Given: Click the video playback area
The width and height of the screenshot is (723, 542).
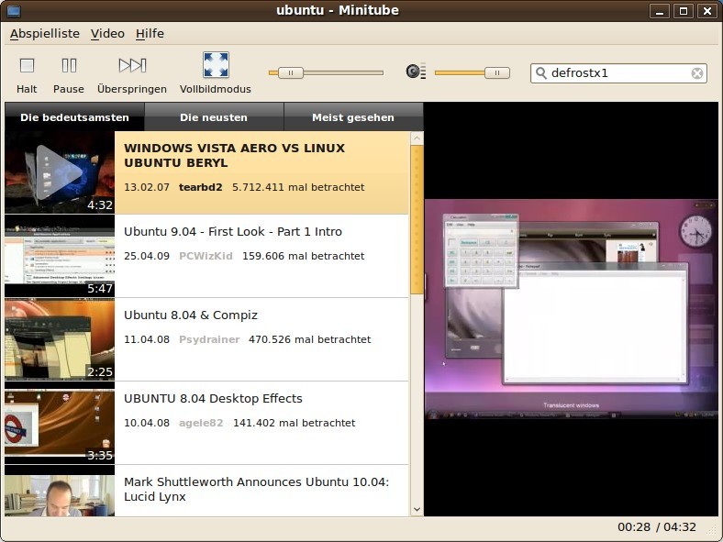Looking at the screenshot, I should (x=571, y=309).
